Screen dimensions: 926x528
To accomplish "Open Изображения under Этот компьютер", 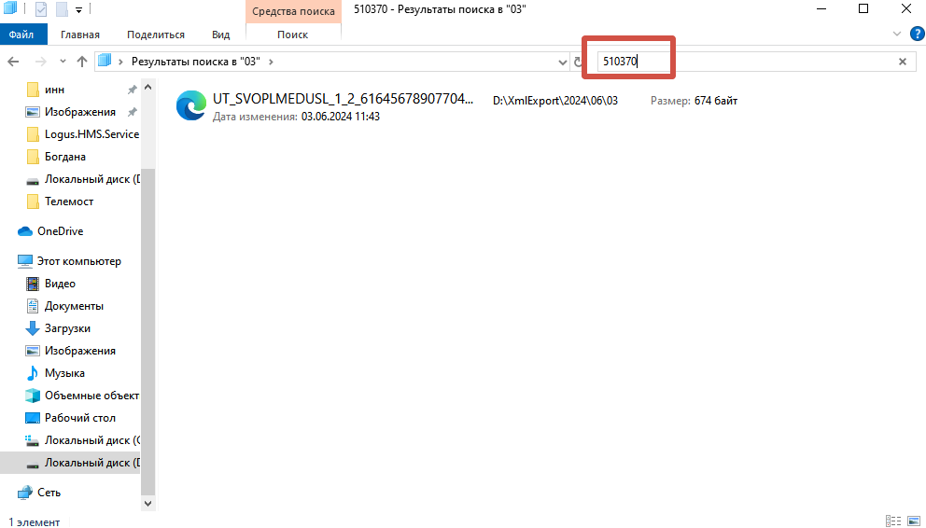I will point(79,351).
